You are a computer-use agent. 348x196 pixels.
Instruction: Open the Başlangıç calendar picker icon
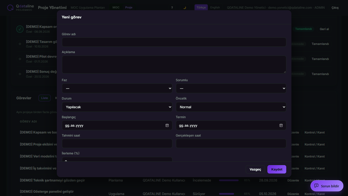[167, 125]
